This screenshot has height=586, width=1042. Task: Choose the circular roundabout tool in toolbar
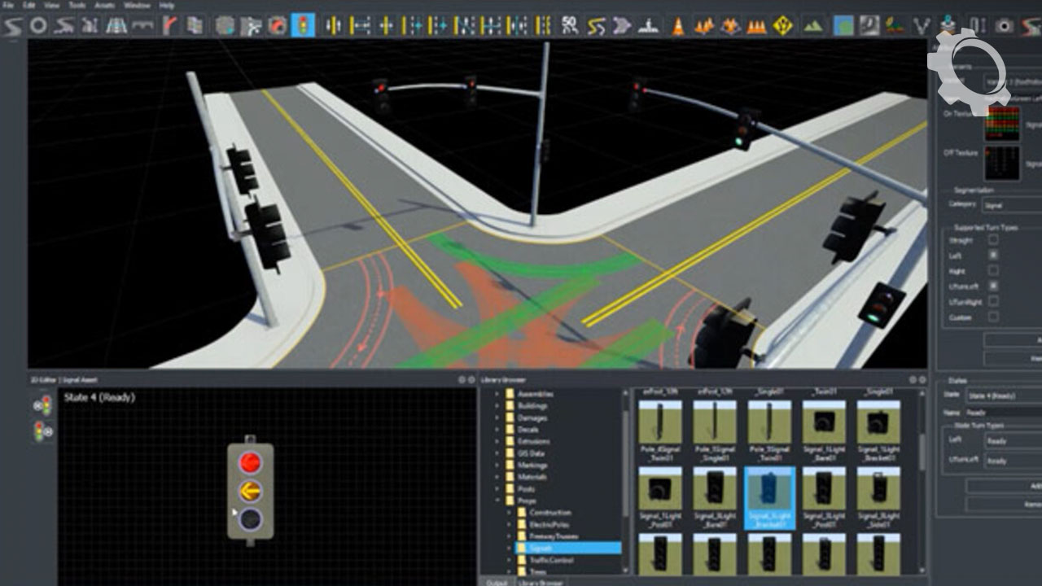38,26
